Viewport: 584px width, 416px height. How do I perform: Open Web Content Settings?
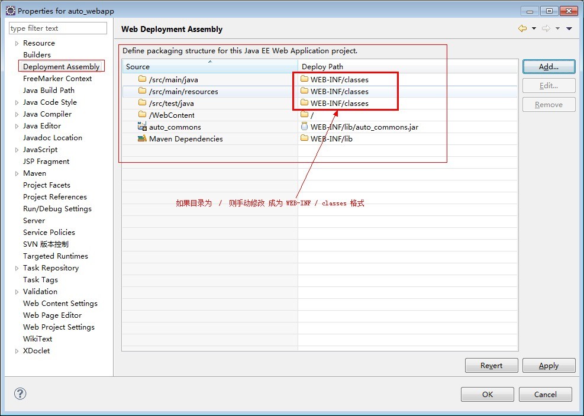click(x=60, y=304)
